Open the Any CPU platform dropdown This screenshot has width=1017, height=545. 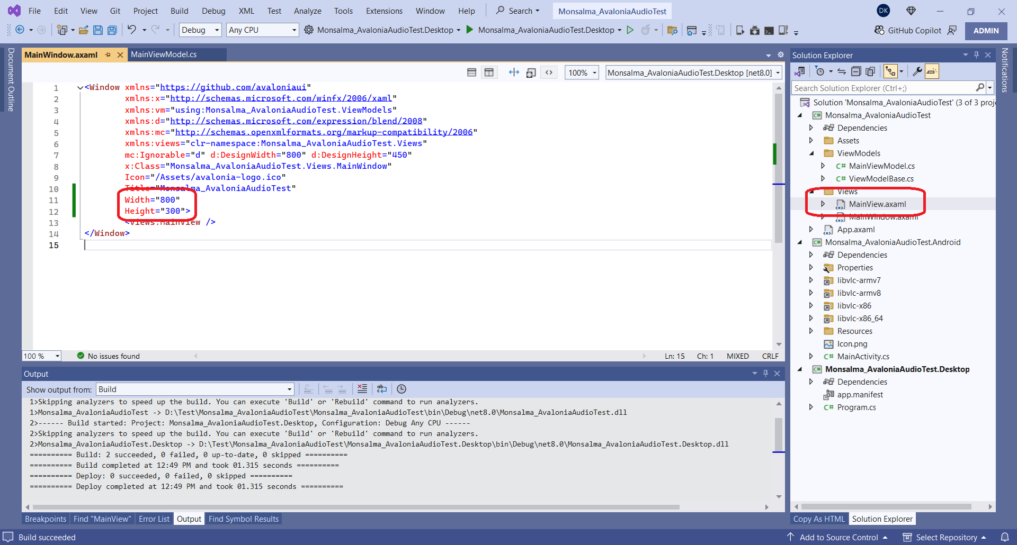click(263, 30)
